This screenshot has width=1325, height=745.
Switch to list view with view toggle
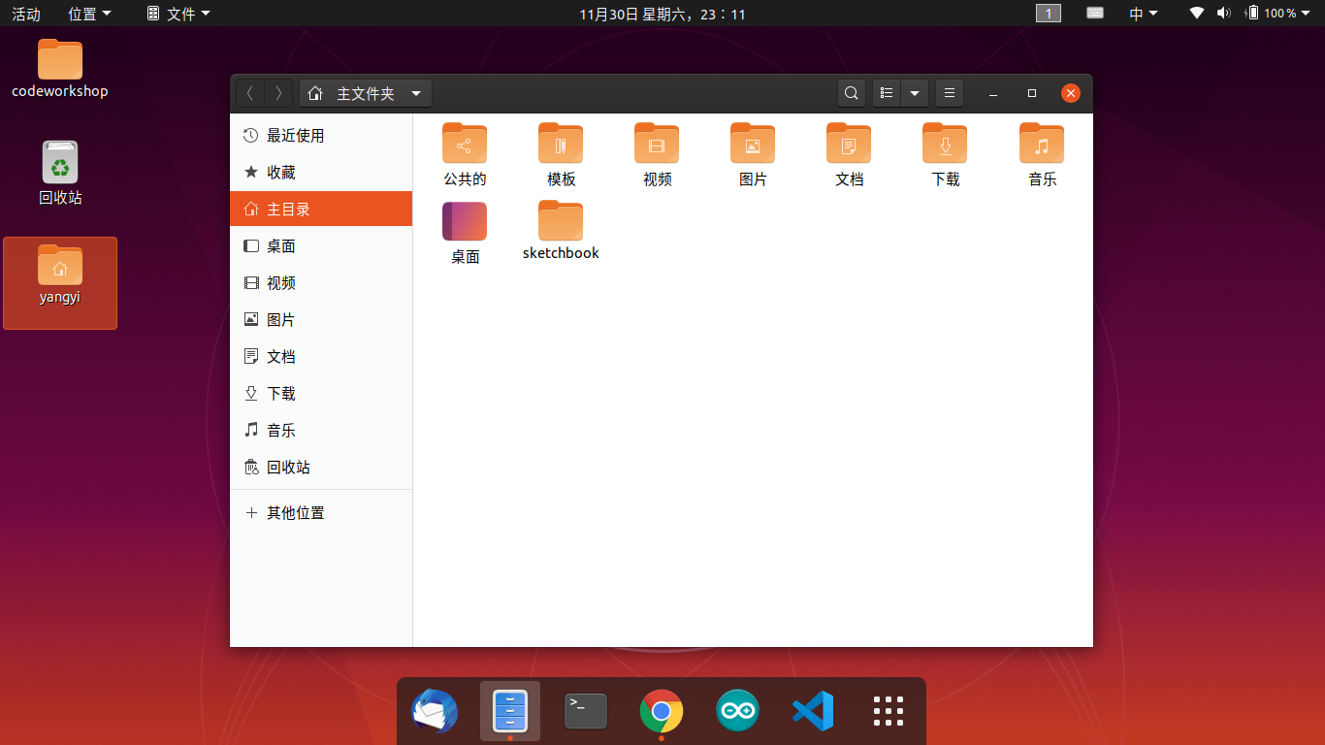[887, 93]
